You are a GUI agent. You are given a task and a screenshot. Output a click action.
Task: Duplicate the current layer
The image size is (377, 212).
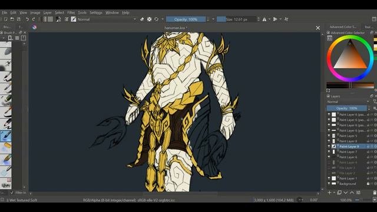pos(339,193)
